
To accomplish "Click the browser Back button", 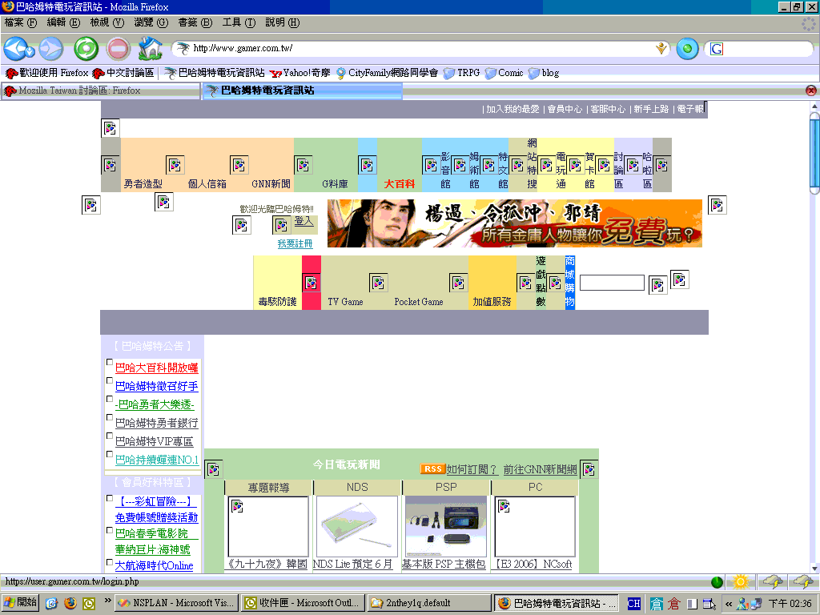I will tap(14, 49).
